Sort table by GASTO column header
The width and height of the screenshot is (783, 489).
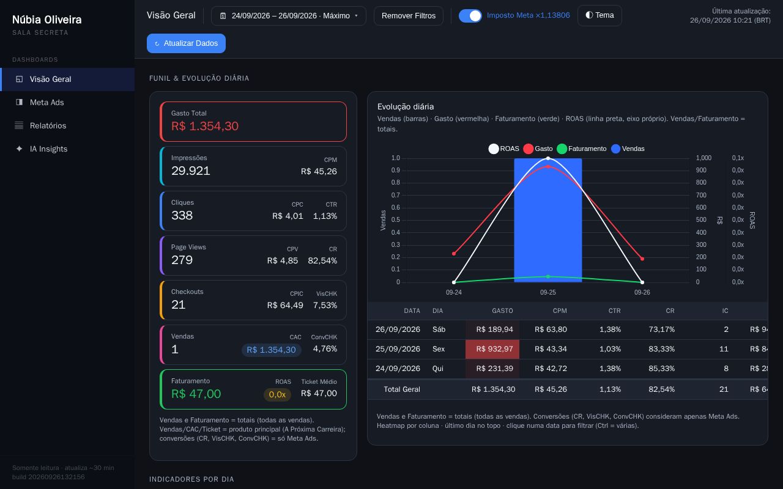click(502, 311)
